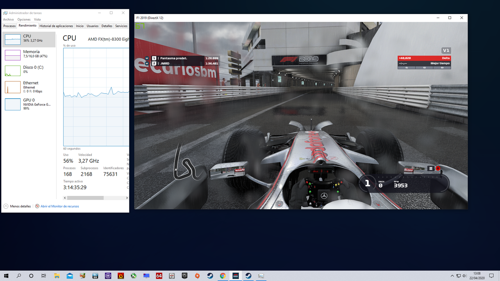
Task: Click the Task Manager scrollbar right arrow
Action: [x=127, y=198]
